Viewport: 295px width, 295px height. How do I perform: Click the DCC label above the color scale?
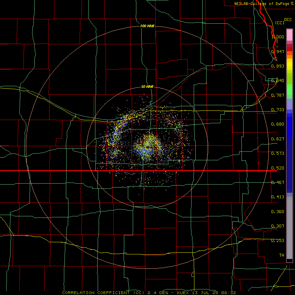(x=288, y=20)
